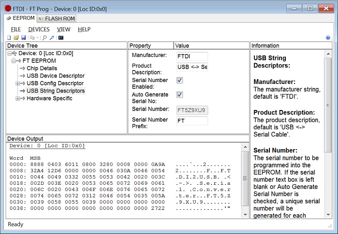Click the 0000: hex row in Device Output
The height and width of the screenshot is (234, 338).
120,165
